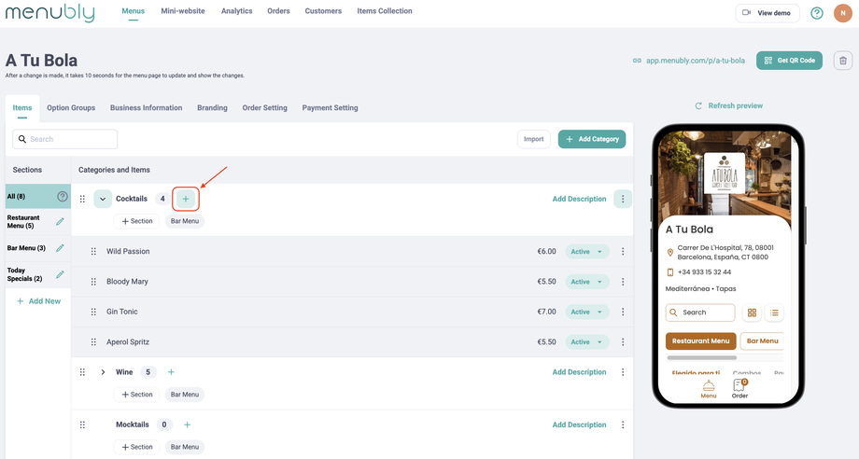
Task: Add a new item to Cocktails category
Action: (186, 199)
